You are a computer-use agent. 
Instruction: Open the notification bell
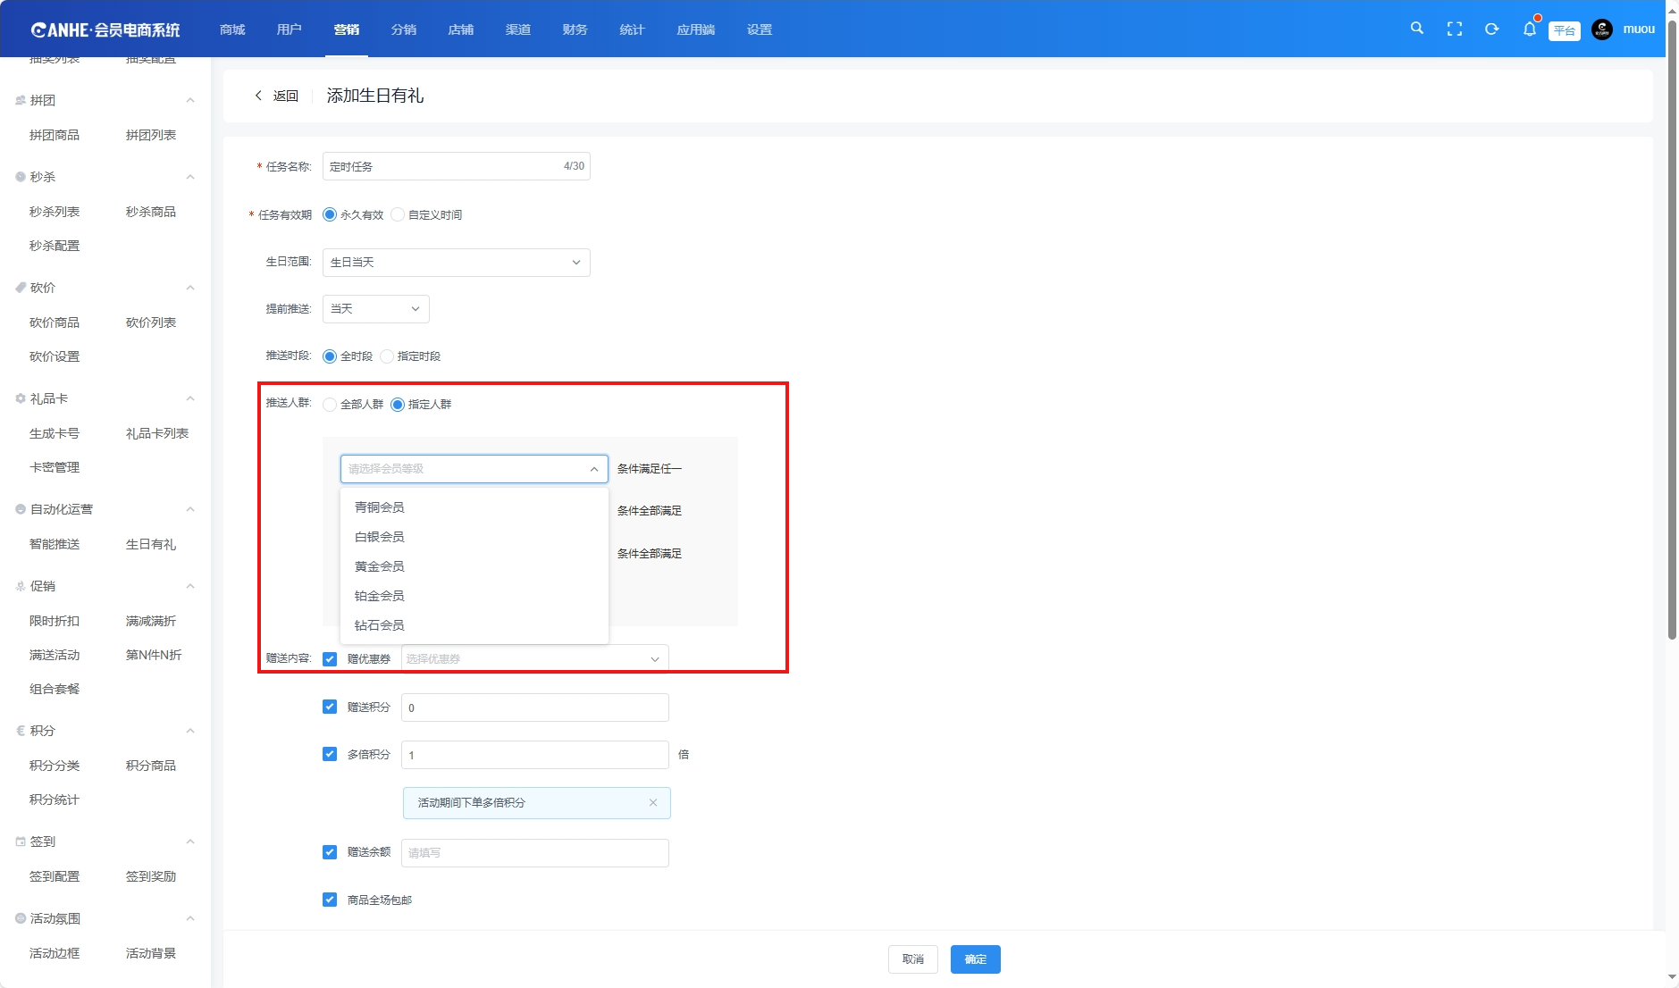pos(1529,29)
